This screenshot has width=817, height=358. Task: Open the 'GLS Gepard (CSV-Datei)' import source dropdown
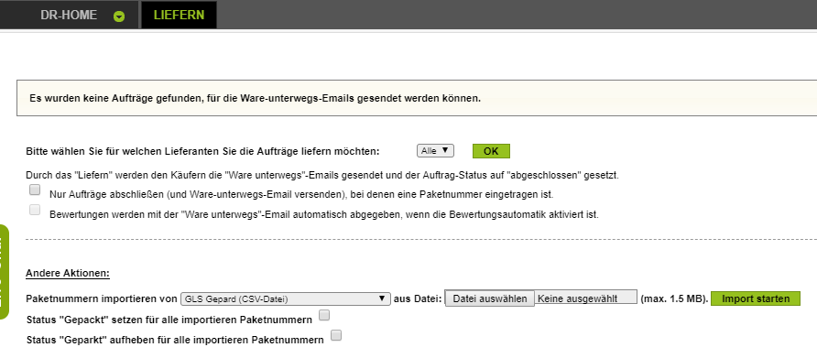[x=286, y=298]
